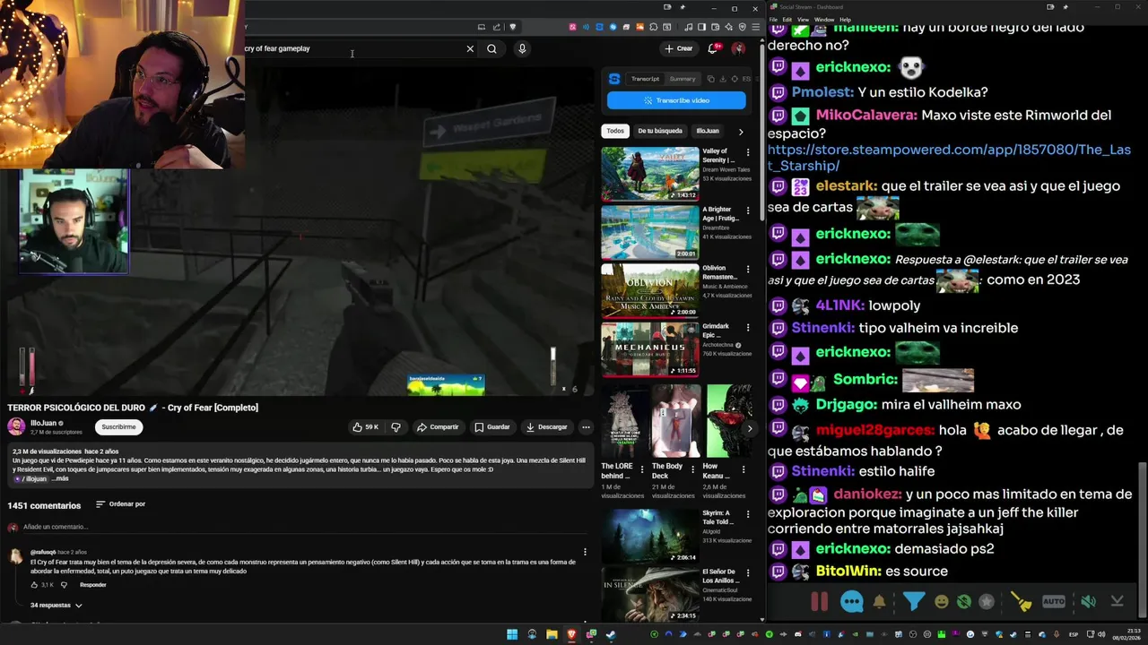Open the YouTube account avatar menu
Image resolution: width=1148 pixels, height=645 pixels.
click(x=738, y=48)
